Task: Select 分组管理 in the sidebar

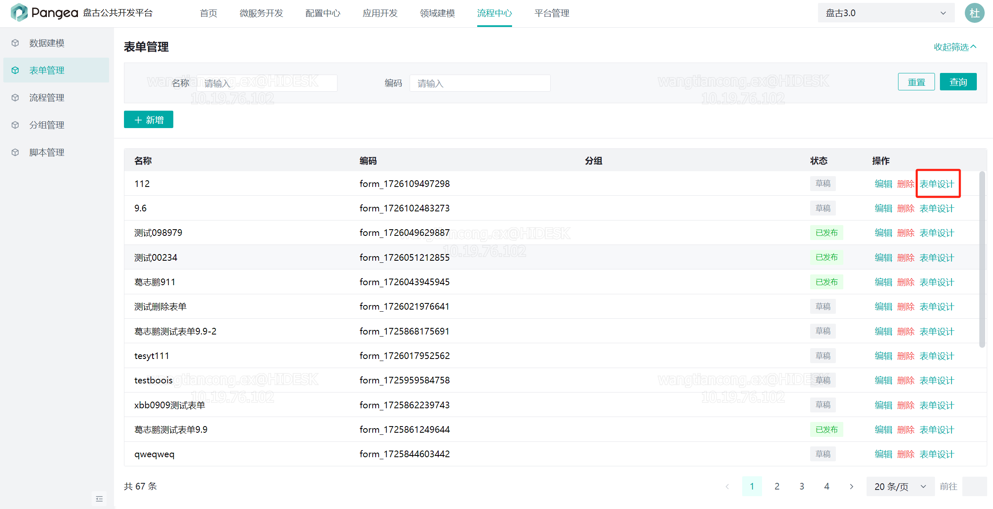Action: tap(56, 125)
